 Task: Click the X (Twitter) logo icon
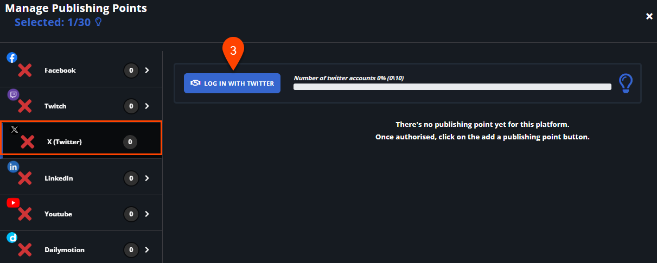pos(15,130)
